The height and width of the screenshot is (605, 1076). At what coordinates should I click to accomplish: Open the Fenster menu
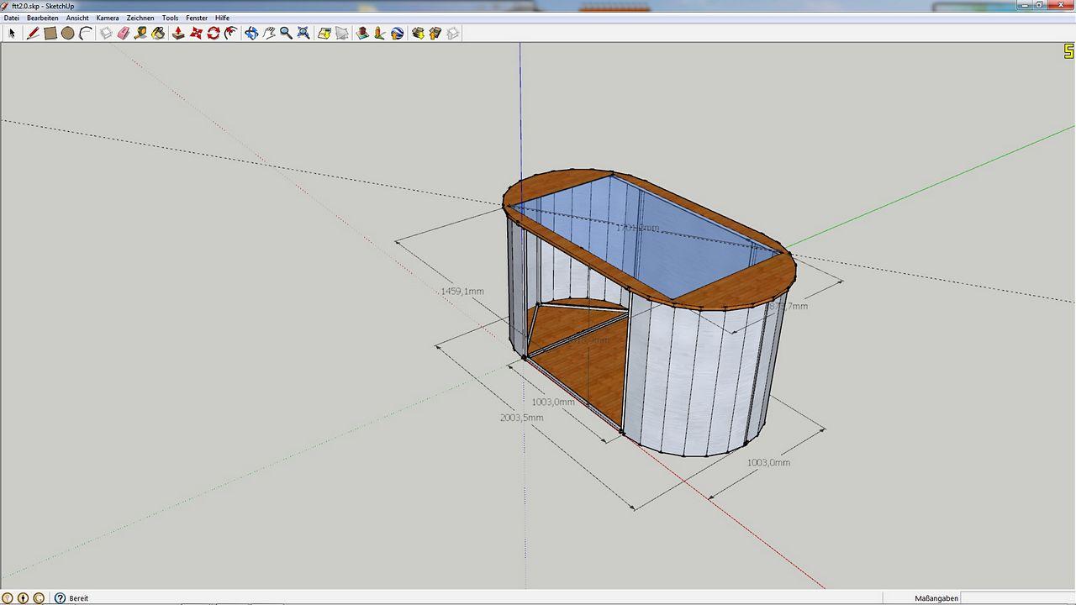197,18
